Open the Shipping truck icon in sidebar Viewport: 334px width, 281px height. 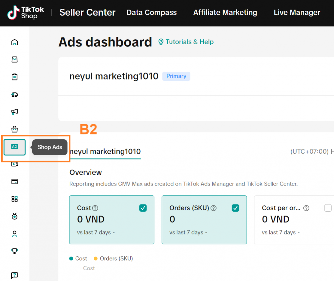click(14, 94)
